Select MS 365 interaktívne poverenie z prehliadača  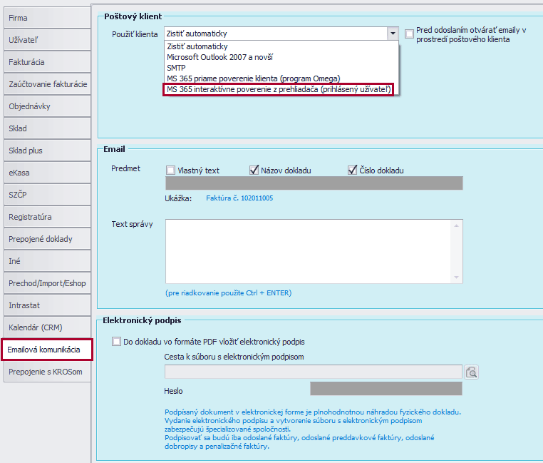(x=281, y=89)
